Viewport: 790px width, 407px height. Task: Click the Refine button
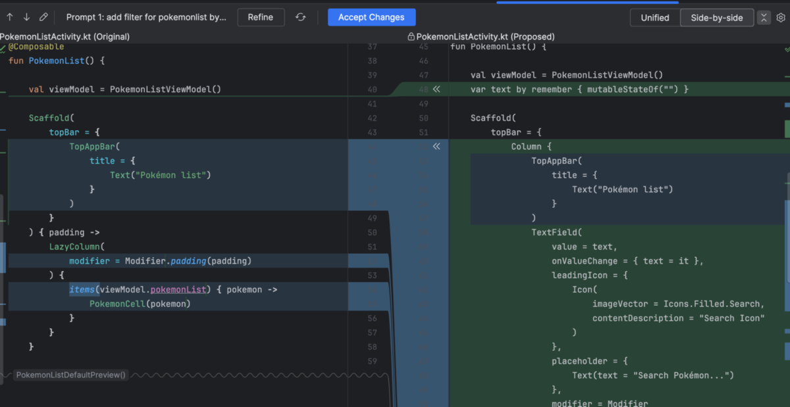tap(261, 17)
